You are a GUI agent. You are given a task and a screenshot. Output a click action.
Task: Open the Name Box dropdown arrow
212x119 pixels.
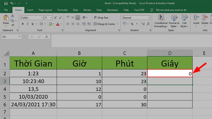pyautogui.click(x=20, y=37)
